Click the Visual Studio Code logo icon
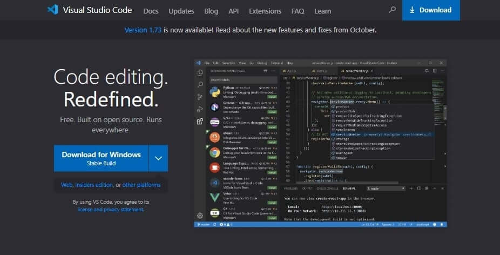This screenshot has height=255, width=500. point(52,10)
